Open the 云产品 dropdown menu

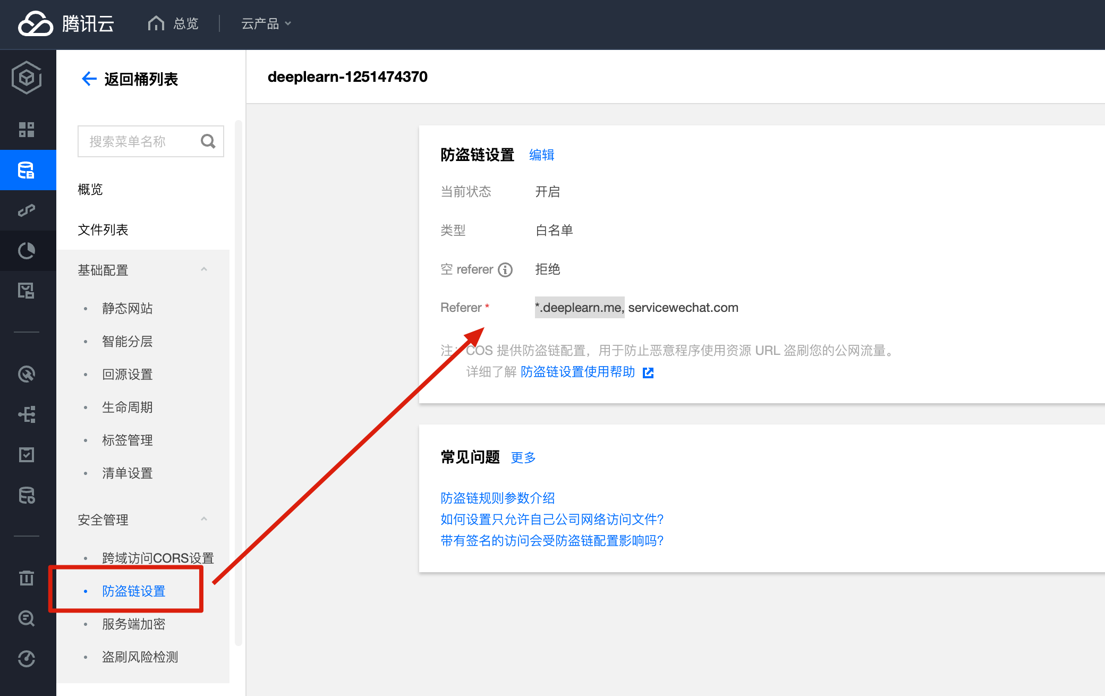tap(266, 24)
